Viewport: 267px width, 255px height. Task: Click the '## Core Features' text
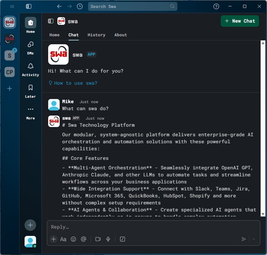pyautogui.click(x=85, y=158)
